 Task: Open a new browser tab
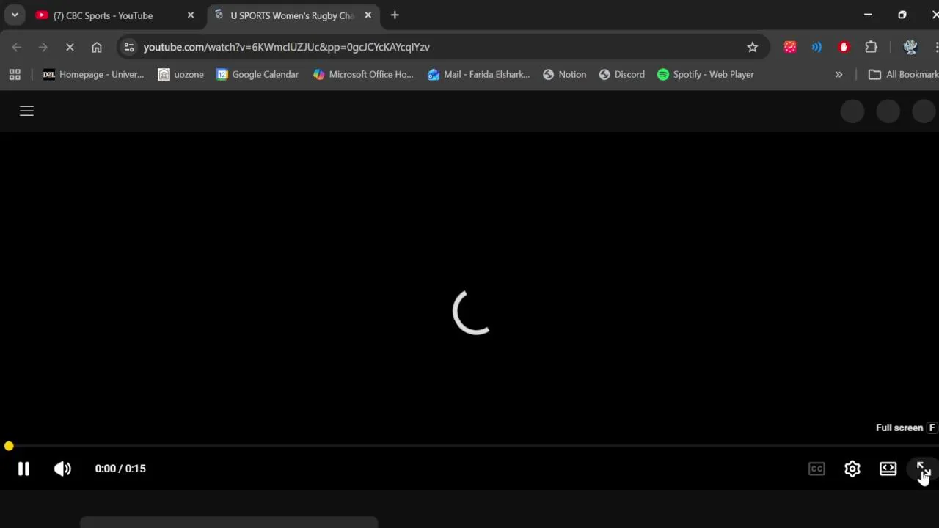395,15
